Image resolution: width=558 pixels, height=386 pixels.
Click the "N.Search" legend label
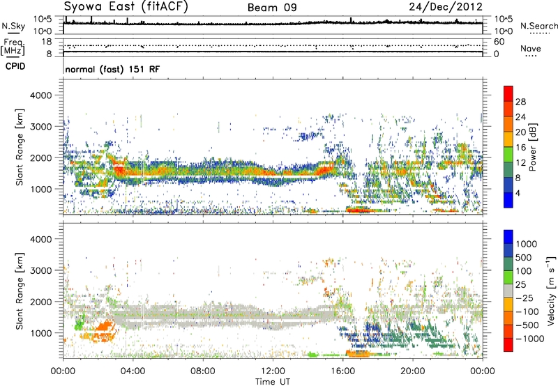(x=538, y=26)
